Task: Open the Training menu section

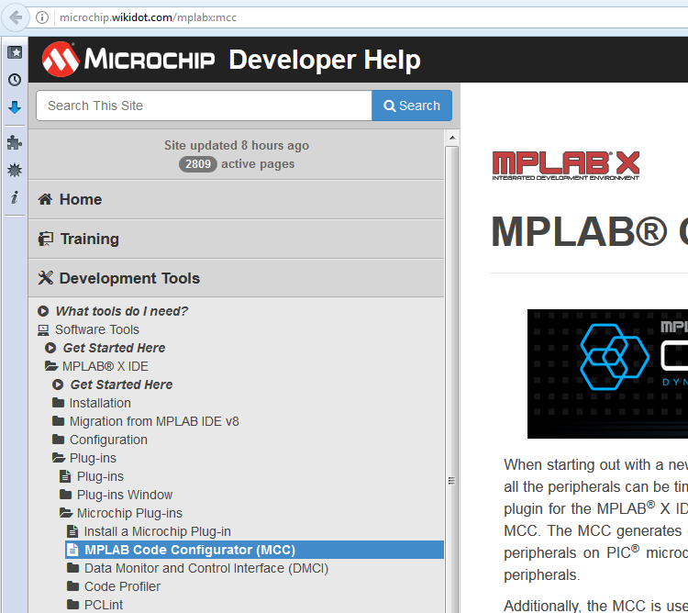Action: [x=236, y=240]
